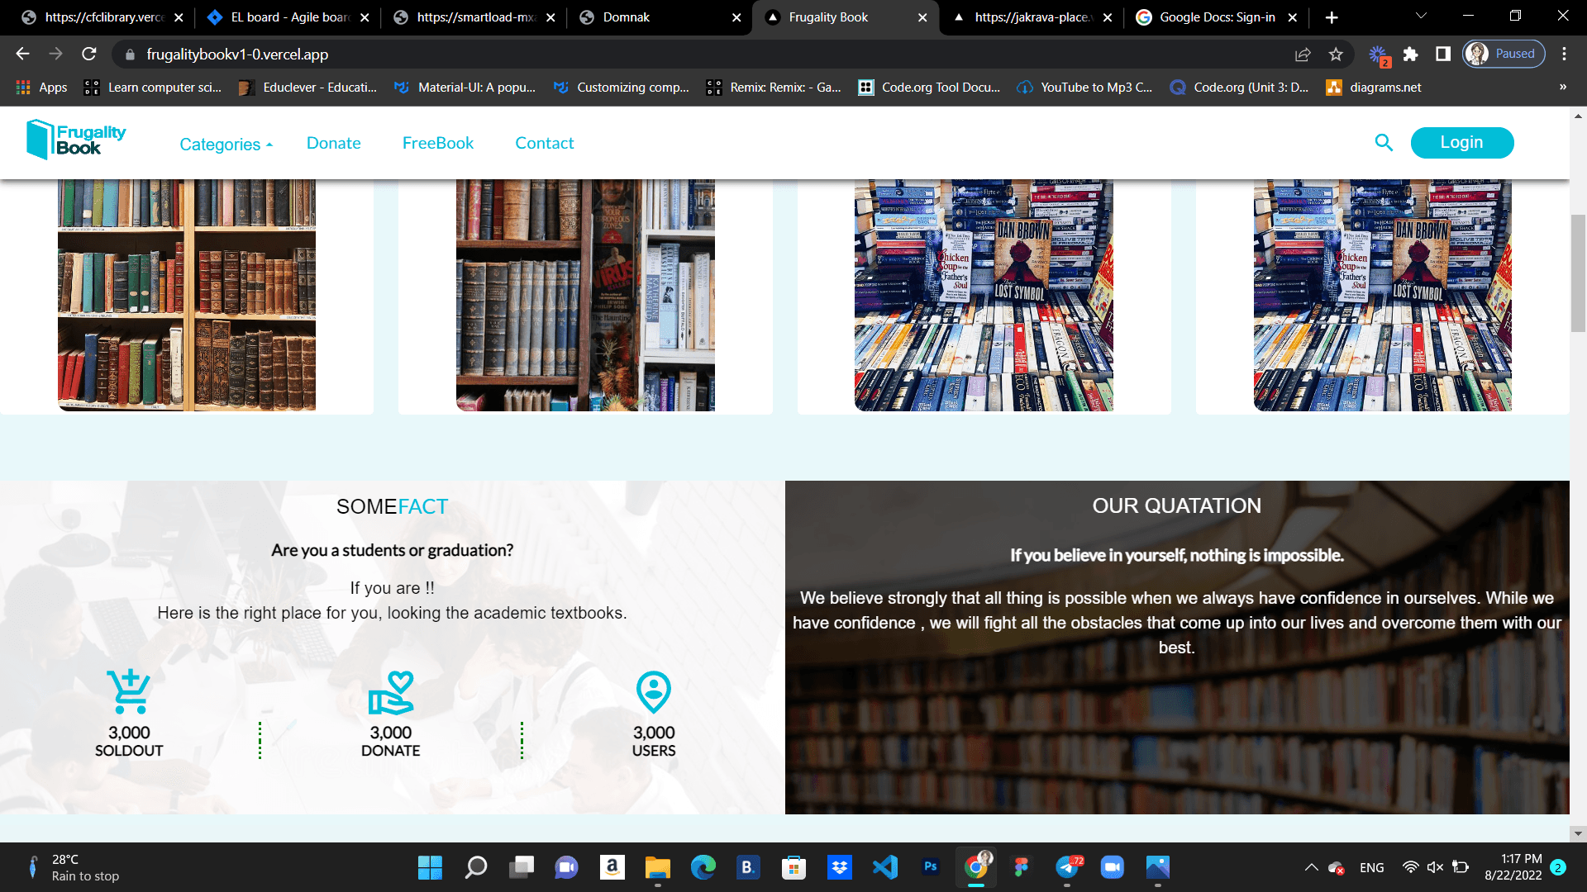1587x892 pixels.
Task: Open Windows taskbar Search
Action: click(476, 867)
